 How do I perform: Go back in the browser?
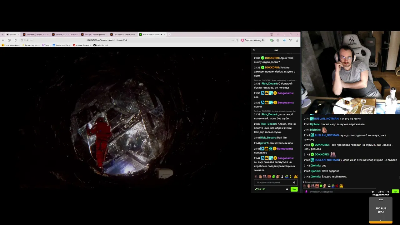point(3,40)
